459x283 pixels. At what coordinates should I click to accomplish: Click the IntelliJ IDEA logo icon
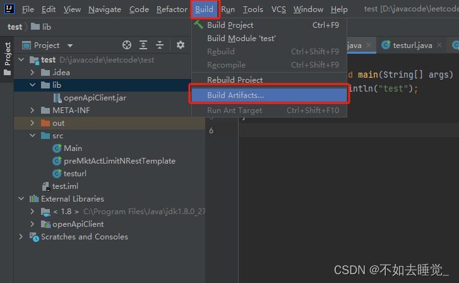coord(9,9)
